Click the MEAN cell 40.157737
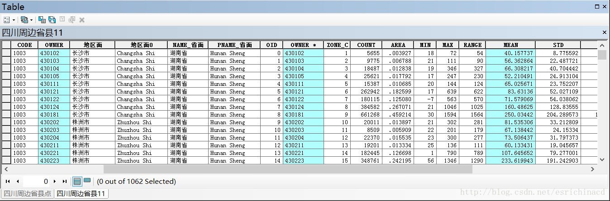 click(510, 53)
